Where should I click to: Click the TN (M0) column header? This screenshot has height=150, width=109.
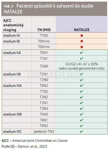tap(44, 30)
